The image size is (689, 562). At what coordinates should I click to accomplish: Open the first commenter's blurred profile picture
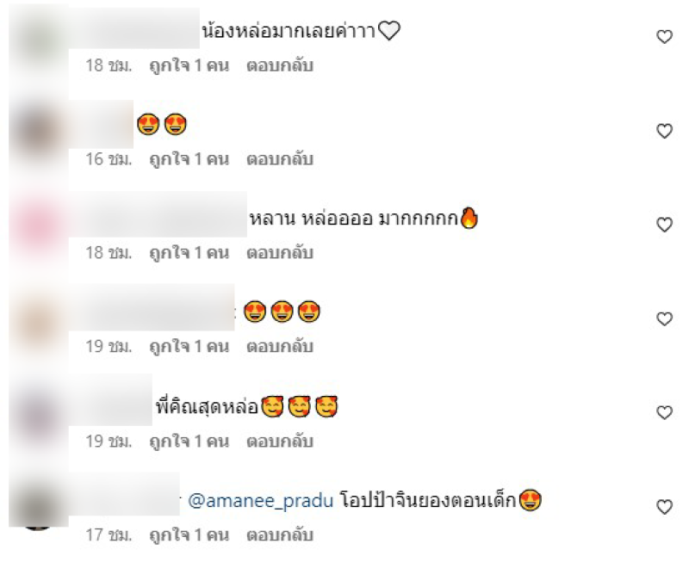[x=39, y=39]
